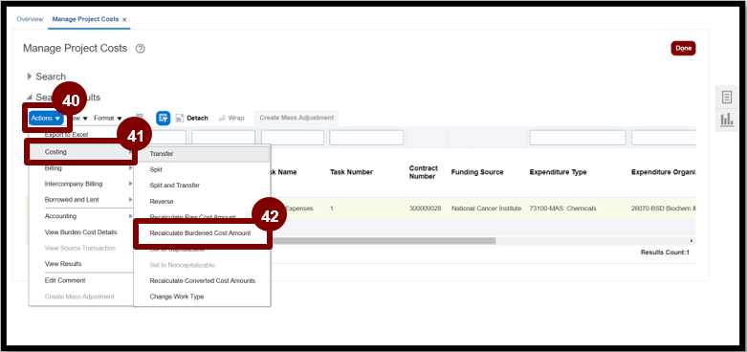Click the horizontal scrollbar of results table
This screenshot has height=352, width=747.
384,241
